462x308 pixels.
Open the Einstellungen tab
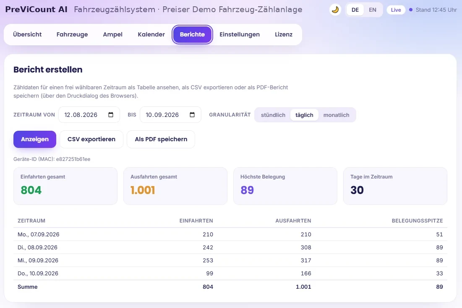(240, 34)
